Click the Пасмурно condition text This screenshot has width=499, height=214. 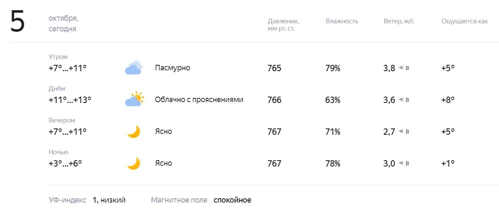click(x=172, y=68)
